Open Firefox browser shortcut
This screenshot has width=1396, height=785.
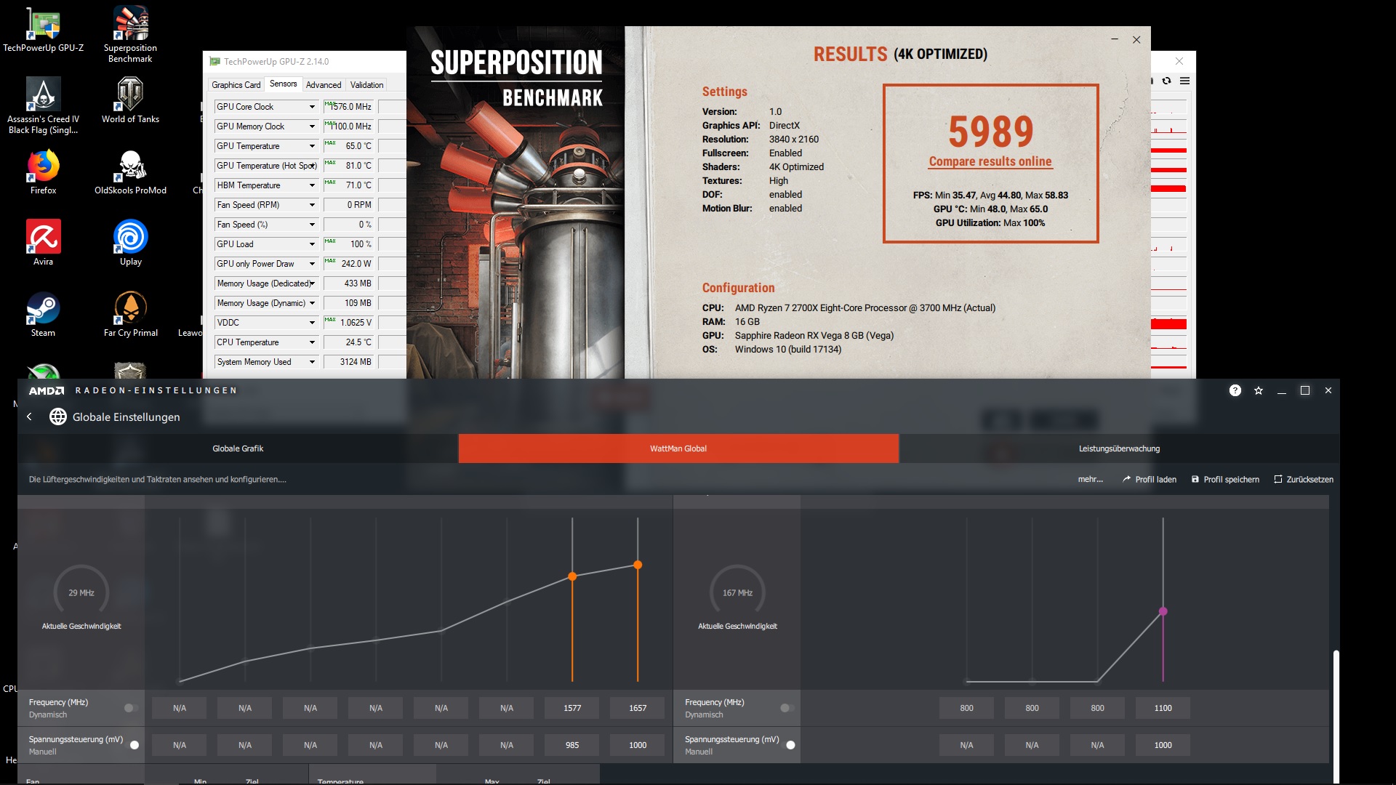click(43, 172)
